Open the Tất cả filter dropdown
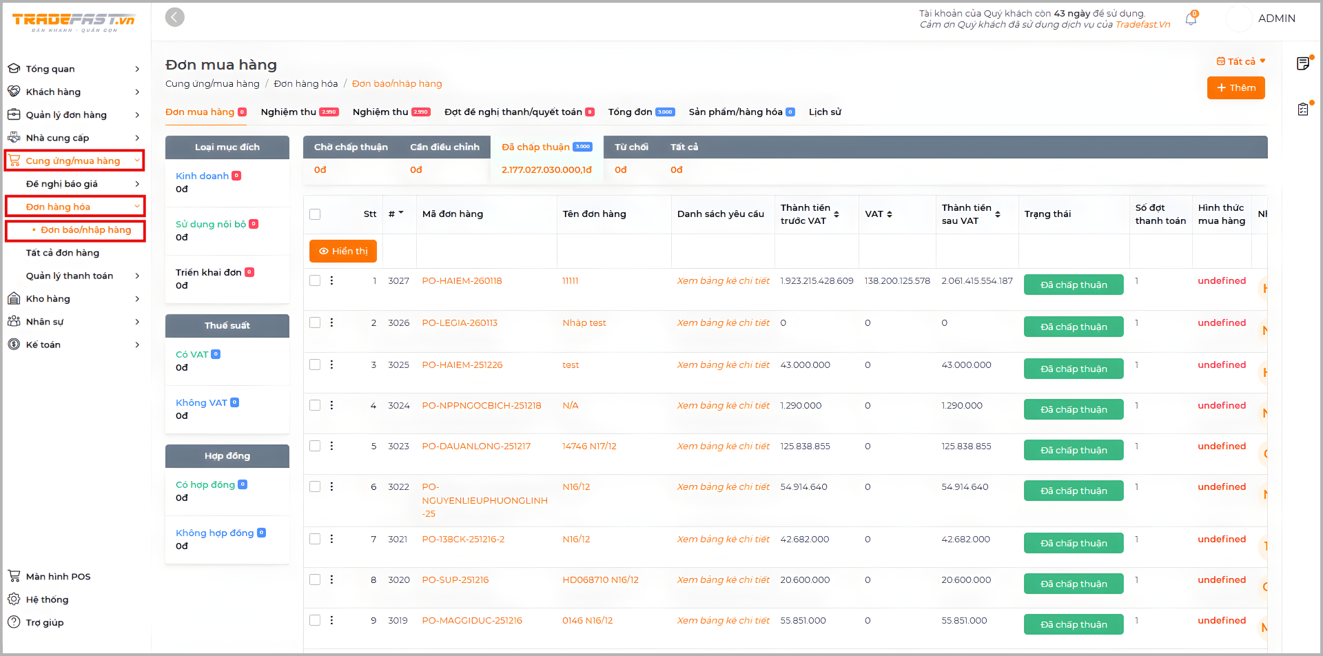The image size is (1323, 656). tap(1241, 61)
